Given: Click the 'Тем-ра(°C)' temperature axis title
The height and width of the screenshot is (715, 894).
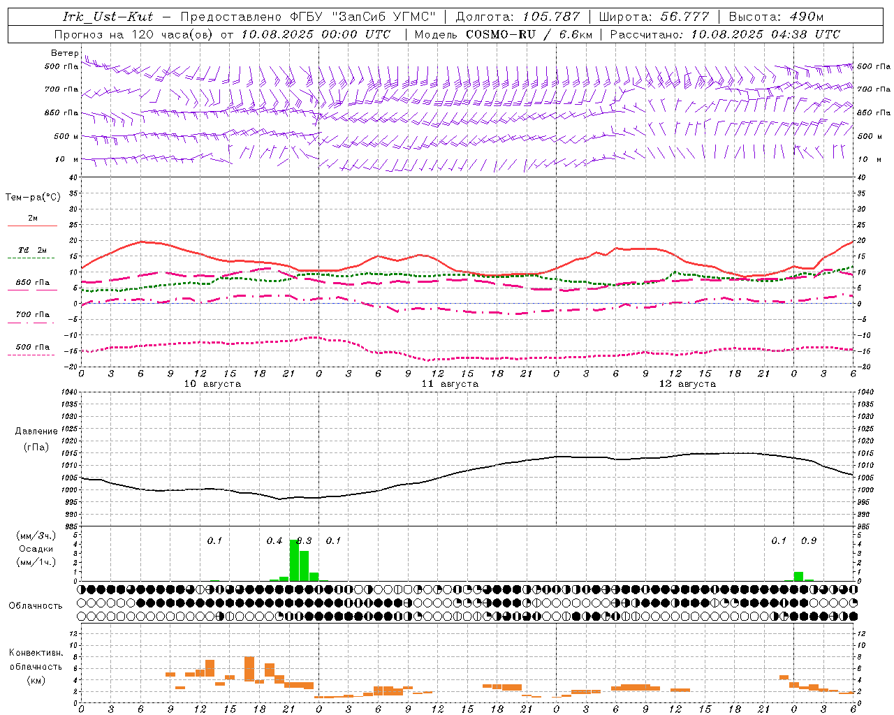Looking at the screenshot, I should click(33, 198).
